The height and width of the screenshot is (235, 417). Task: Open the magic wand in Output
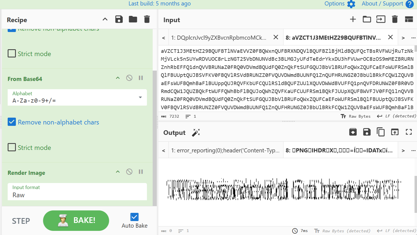pyautogui.click(x=196, y=133)
